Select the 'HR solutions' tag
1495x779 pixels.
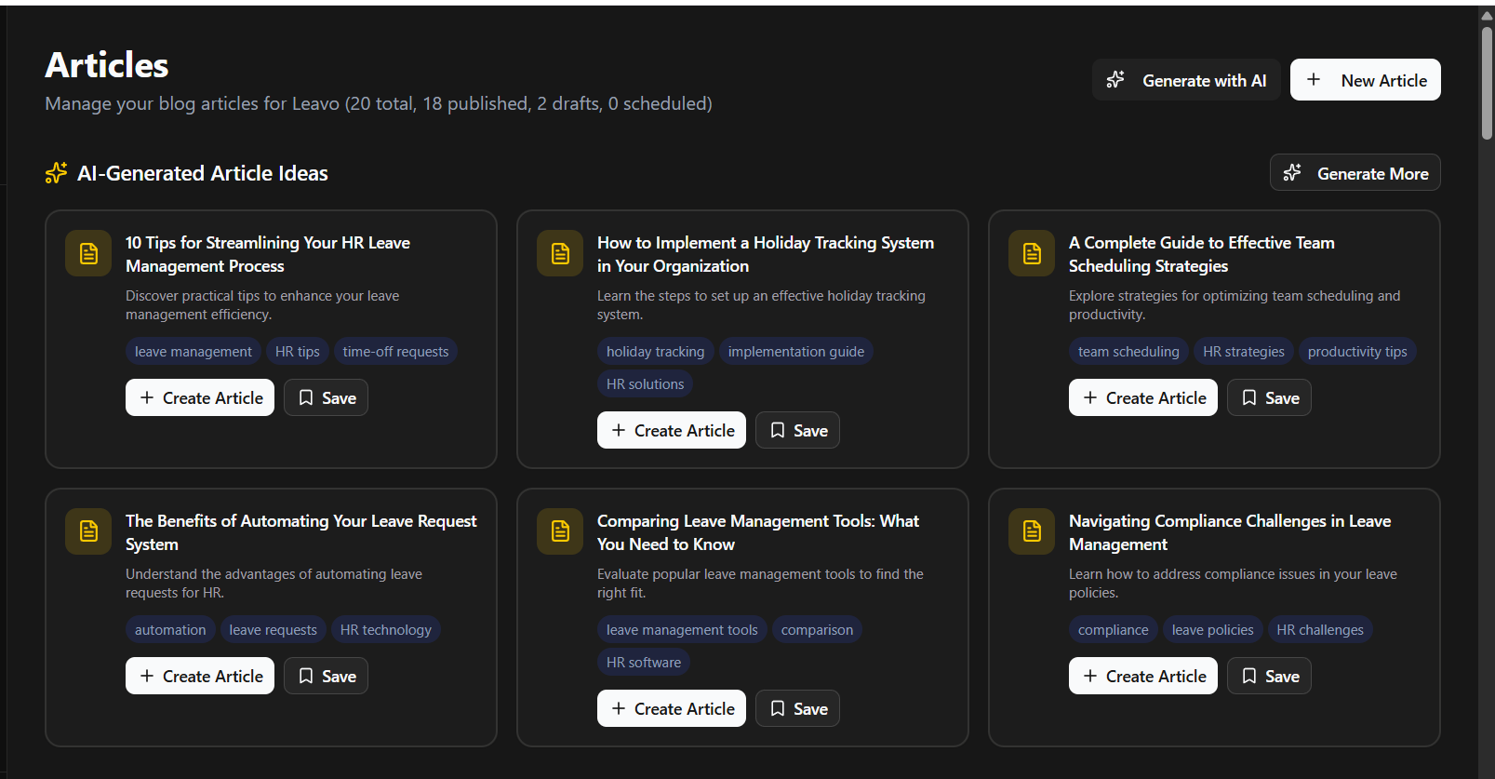pos(645,383)
